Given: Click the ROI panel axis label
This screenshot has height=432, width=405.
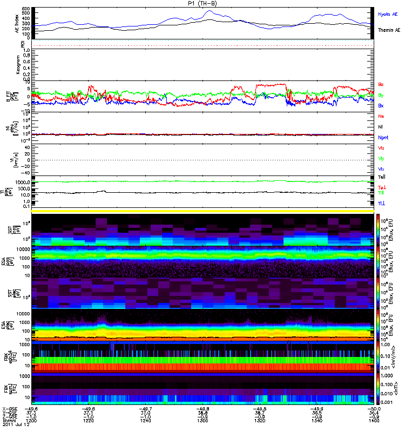Looking at the screenshot, I should pos(23,44).
